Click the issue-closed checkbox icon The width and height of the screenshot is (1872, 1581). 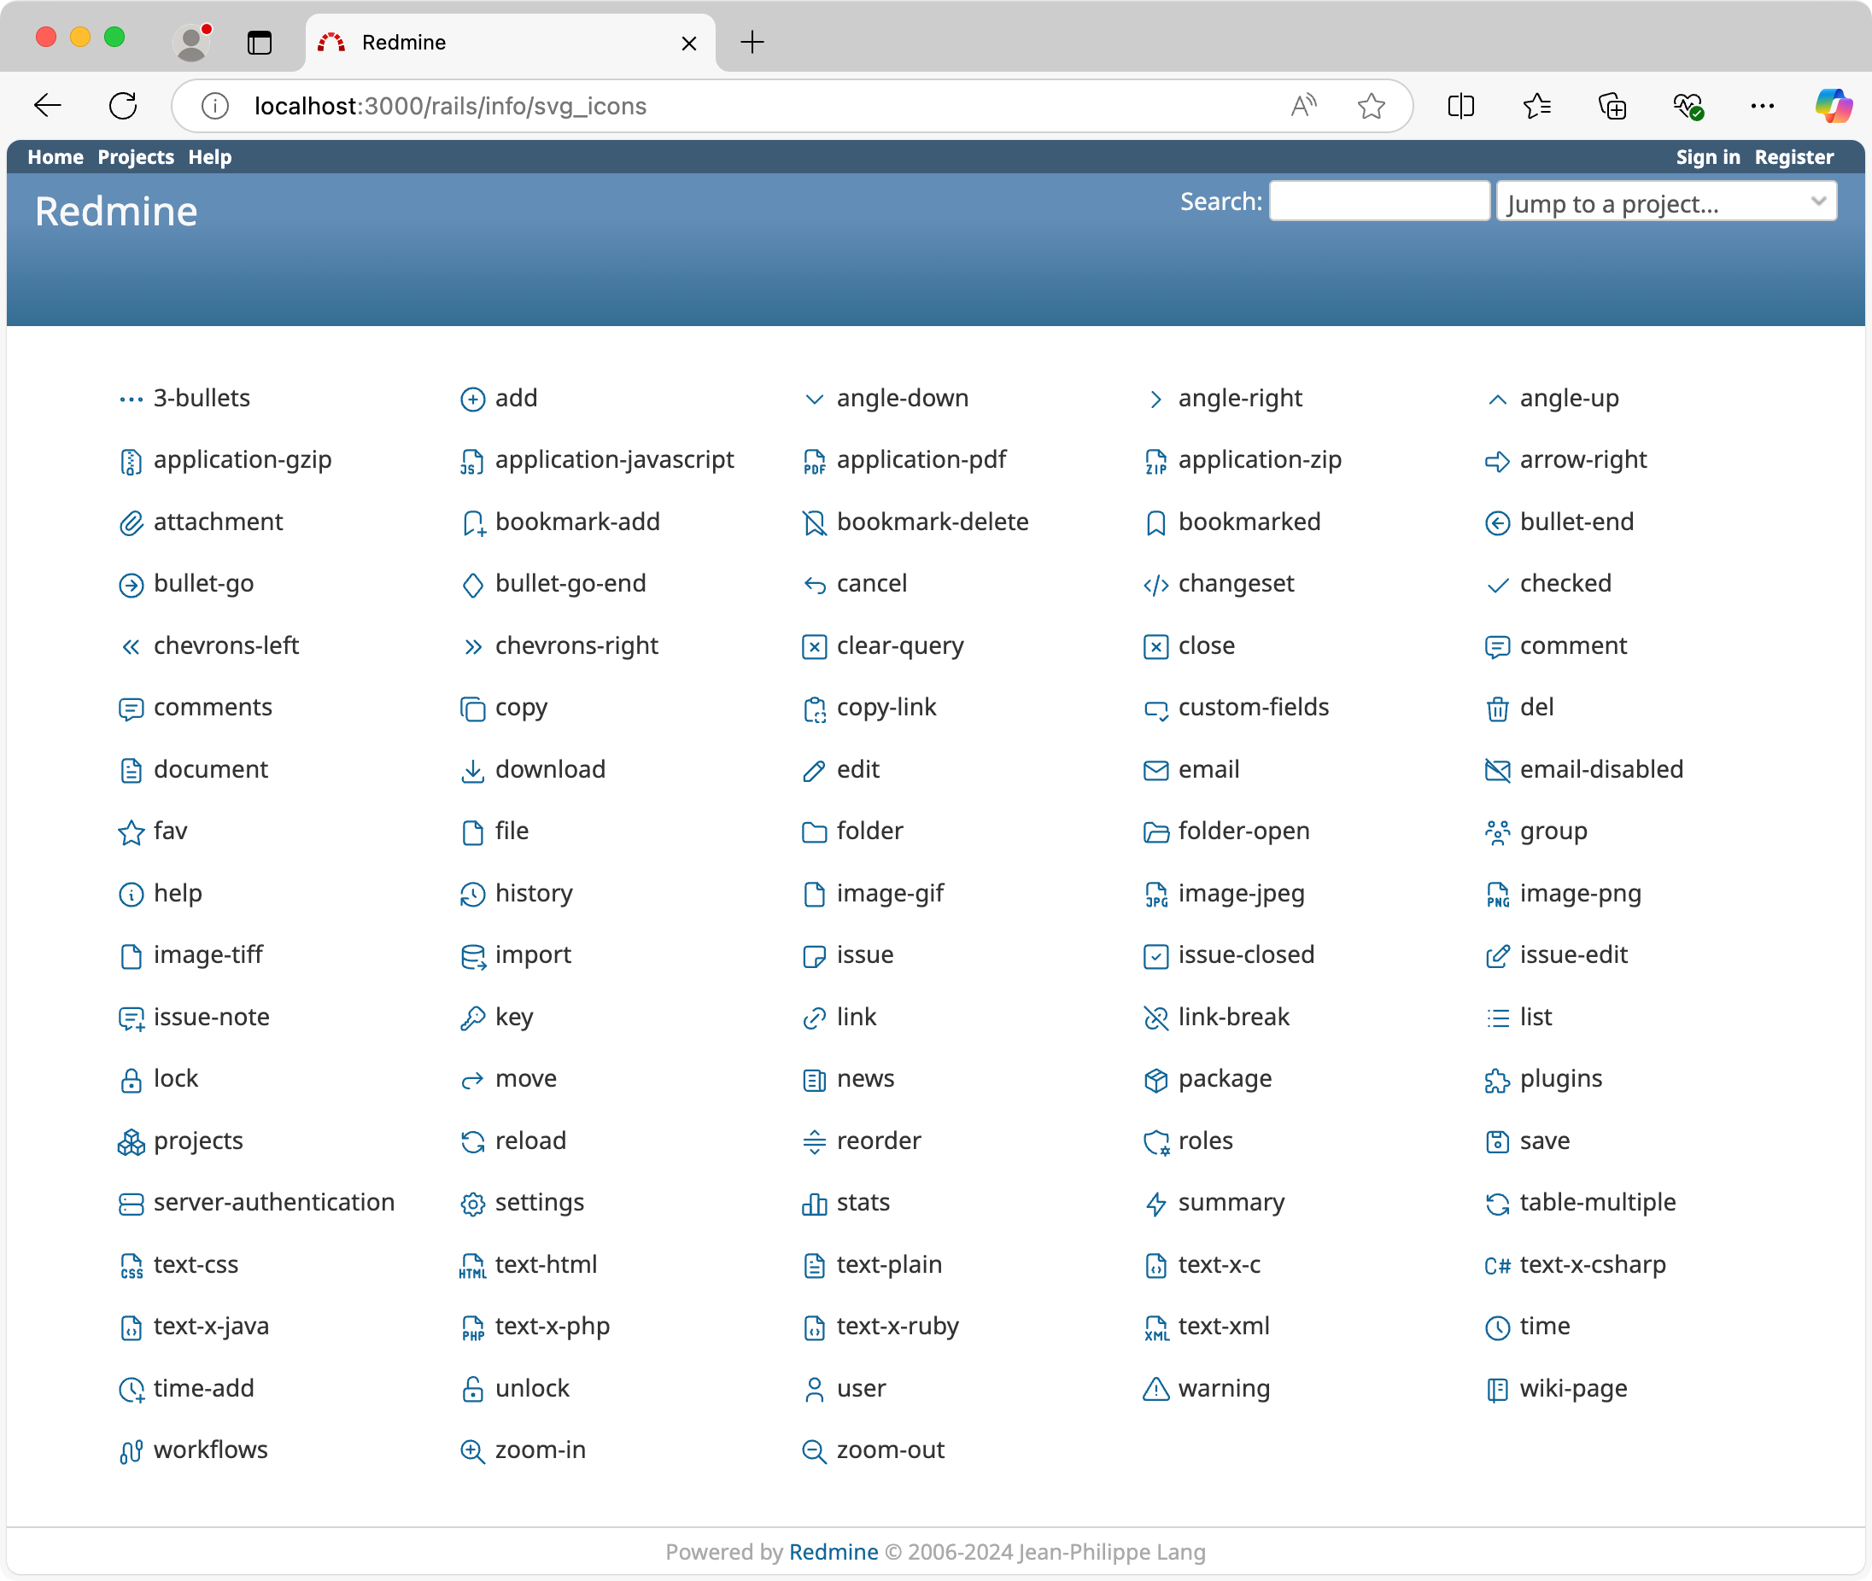pyautogui.click(x=1155, y=956)
